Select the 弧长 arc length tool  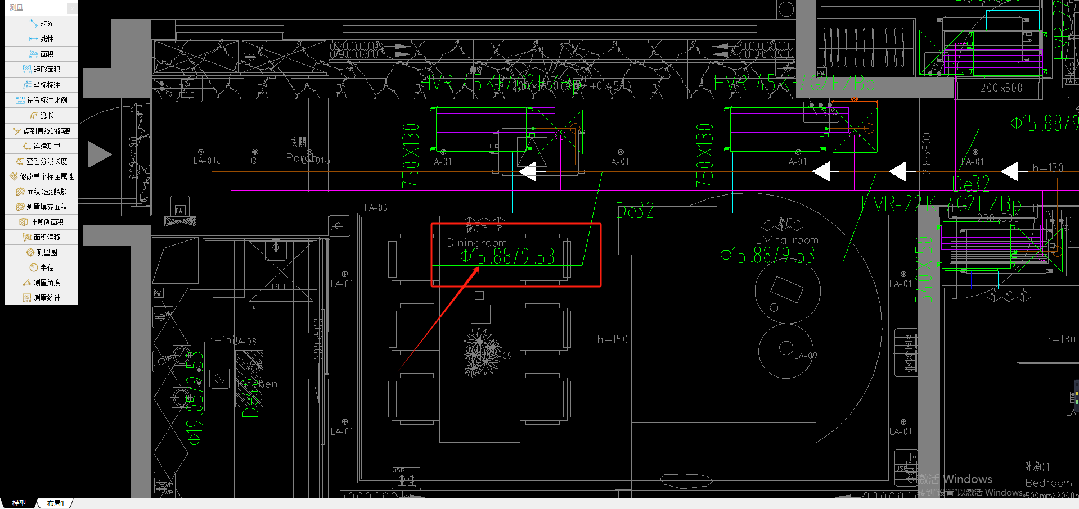coord(42,115)
